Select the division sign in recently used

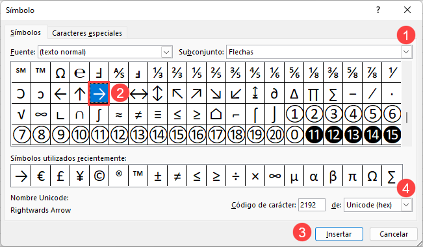click(235, 176)
